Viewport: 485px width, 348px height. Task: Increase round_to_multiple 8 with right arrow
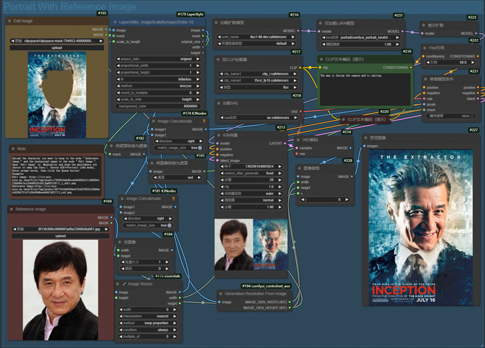[198, 93]
